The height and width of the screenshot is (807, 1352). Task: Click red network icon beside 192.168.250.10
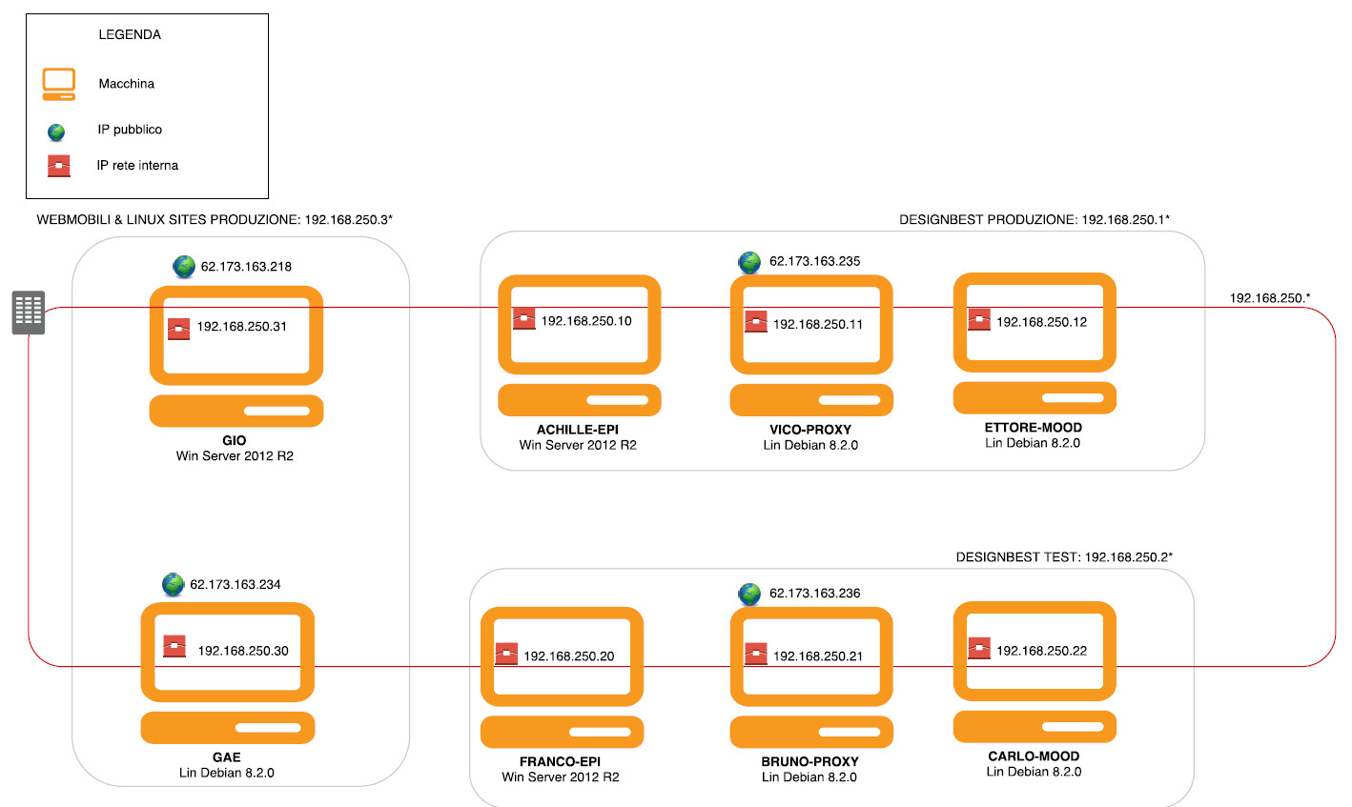523,319
